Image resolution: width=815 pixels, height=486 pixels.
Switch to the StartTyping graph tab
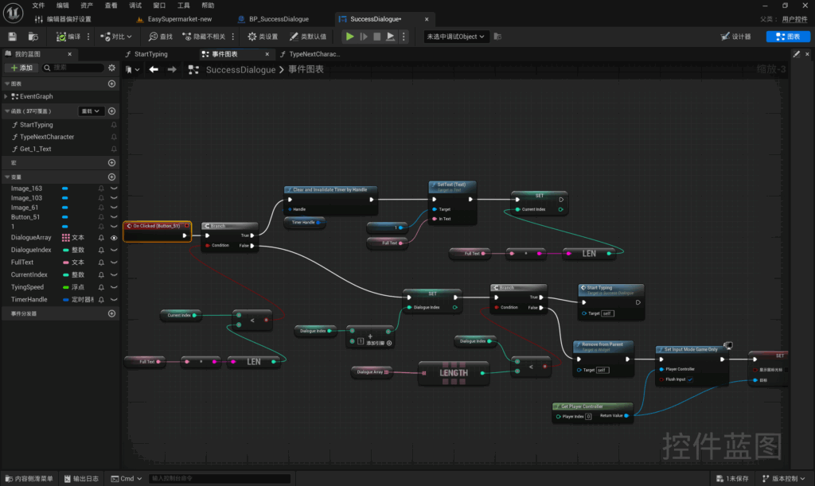[150, 54]
